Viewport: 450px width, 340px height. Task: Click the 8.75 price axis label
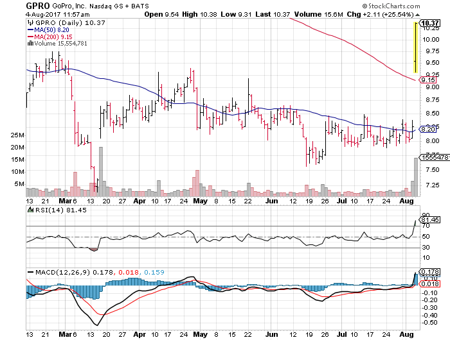pyautogui.click(x=432, y=100)
